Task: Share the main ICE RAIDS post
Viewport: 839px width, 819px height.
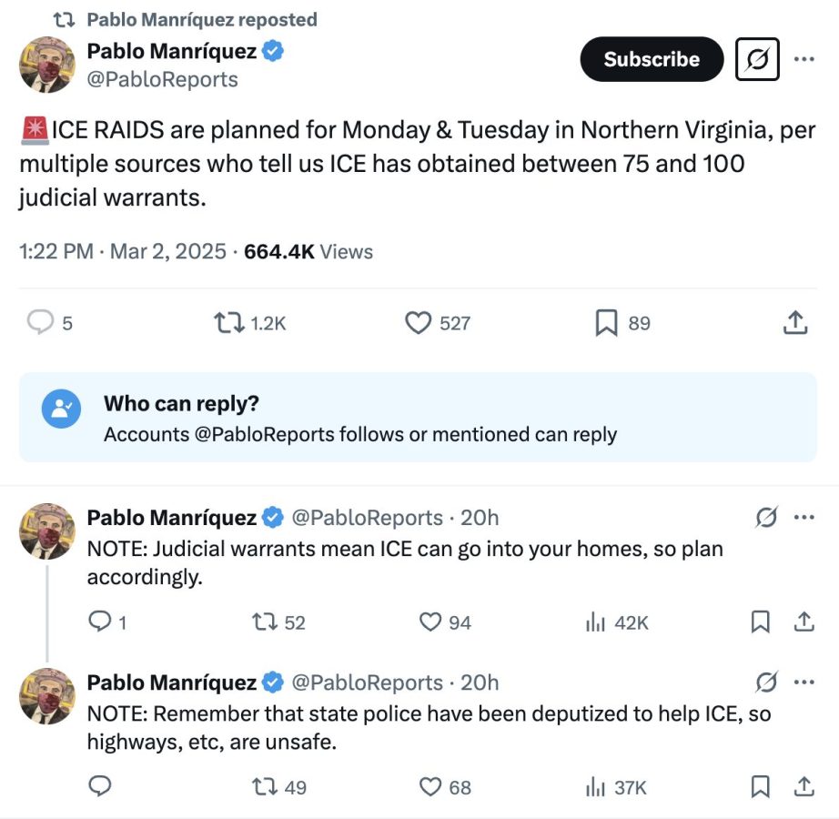Action: pyautogui.click(x=794, y=323)
